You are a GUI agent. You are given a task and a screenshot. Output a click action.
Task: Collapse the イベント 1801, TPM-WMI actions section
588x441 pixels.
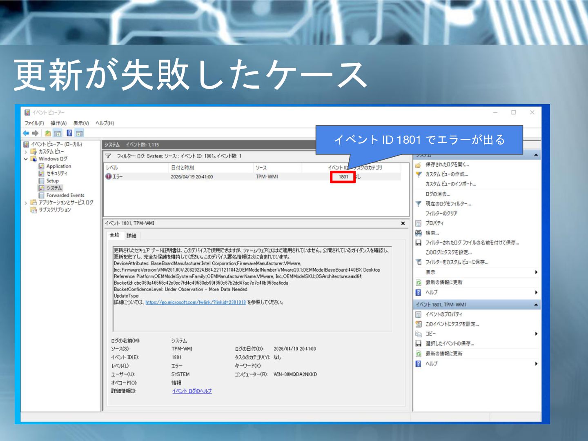(x=536, y=305)
